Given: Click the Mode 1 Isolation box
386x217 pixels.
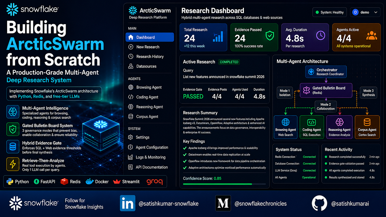Looking at the screenshot, I should pos(285,93).
